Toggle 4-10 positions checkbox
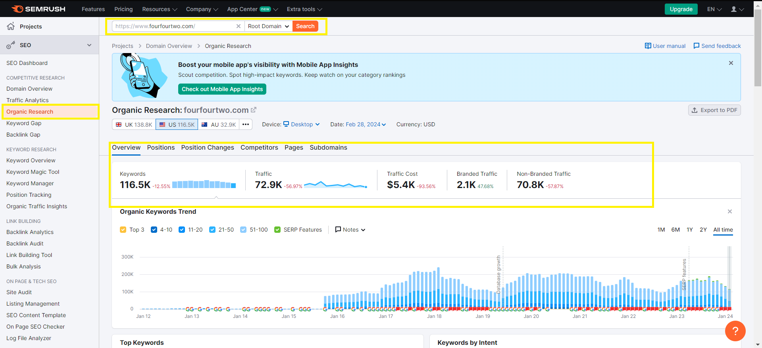Viewport: 762px width, 348px height. (154, 230)
